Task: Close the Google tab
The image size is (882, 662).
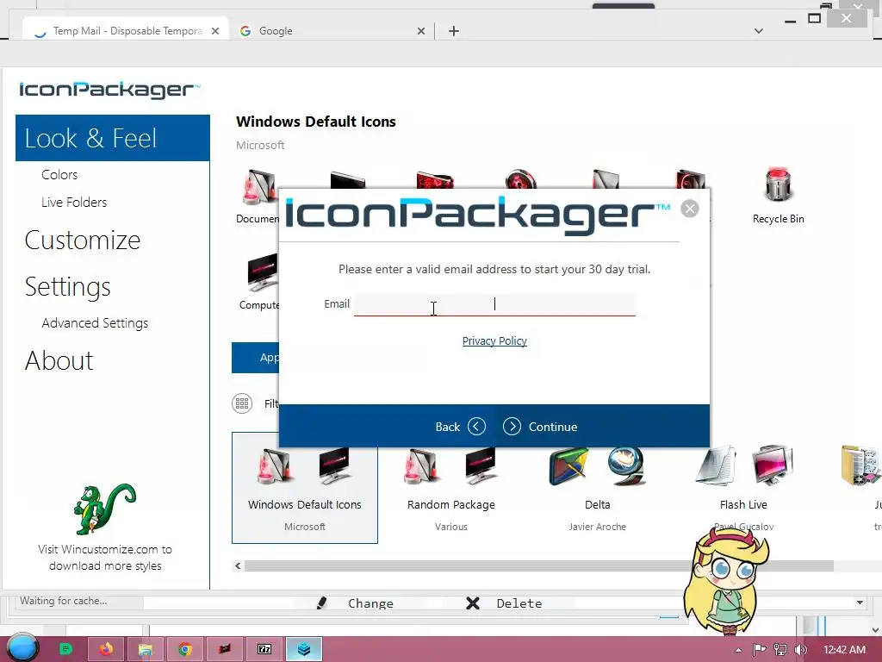Action: pos(420,31)
